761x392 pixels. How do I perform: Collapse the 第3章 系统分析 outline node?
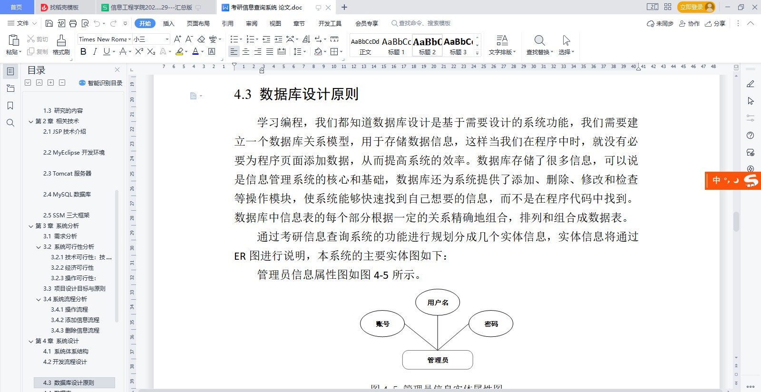(x=31, y=226)
